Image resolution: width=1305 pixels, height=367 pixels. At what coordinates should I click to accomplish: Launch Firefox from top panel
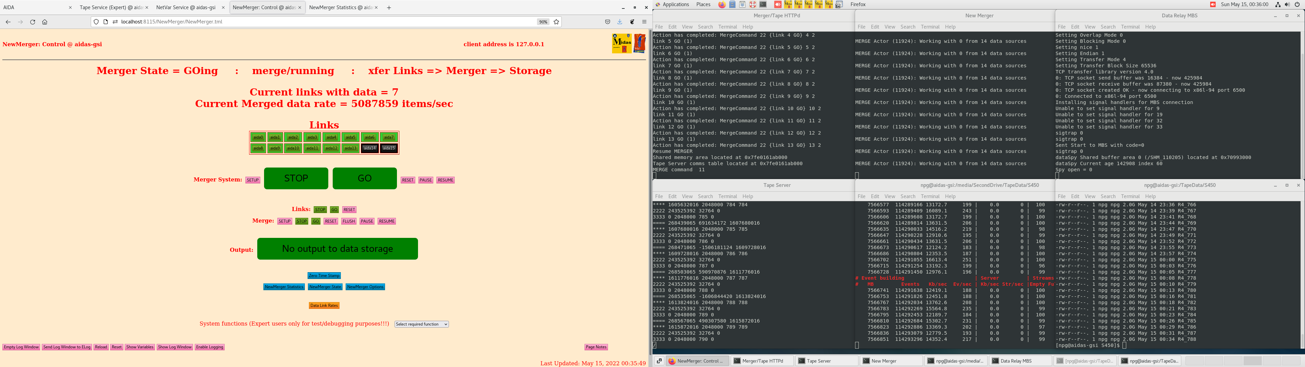(x=722, y=4)
